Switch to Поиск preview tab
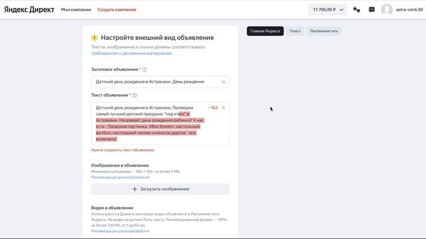Viewport: 426px width, 239px height. [295, 31]
